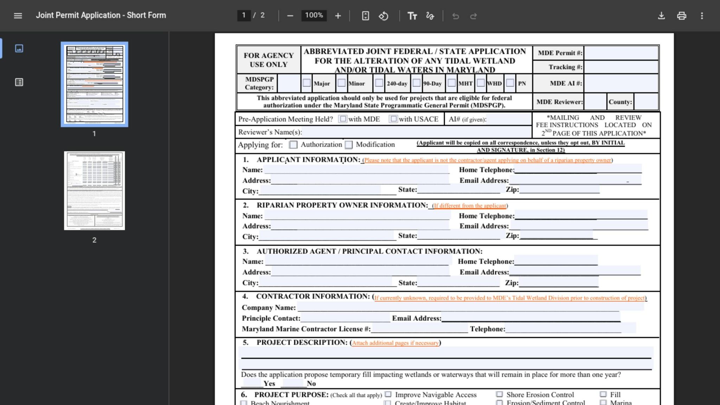Viewport: 720px width, 405px height.
Task: Click the Reviewer's Name(s) field
Action: (417, 132)
